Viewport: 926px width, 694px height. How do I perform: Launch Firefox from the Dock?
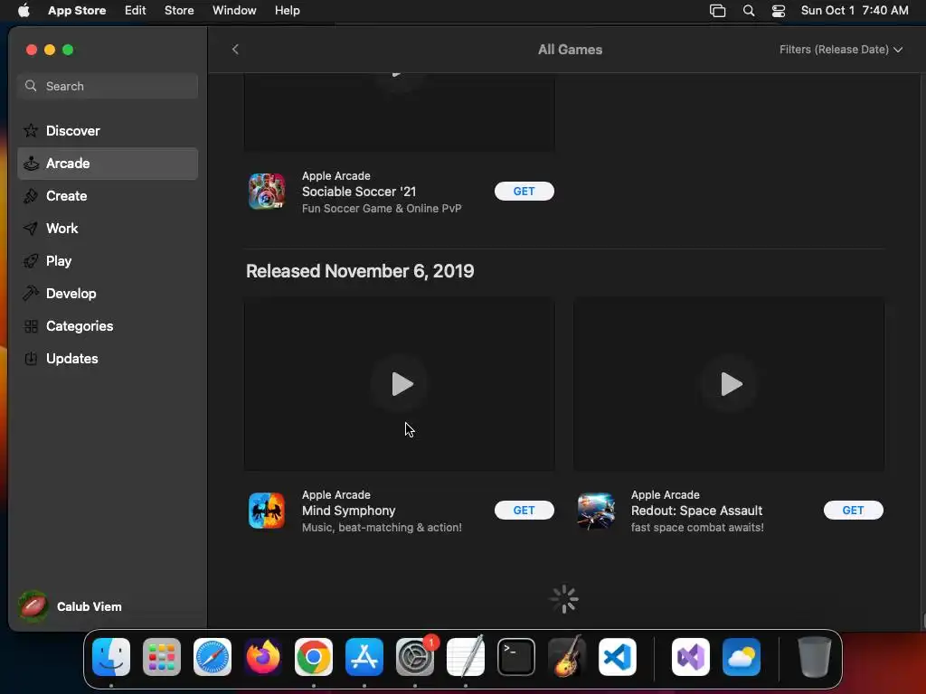263,657
